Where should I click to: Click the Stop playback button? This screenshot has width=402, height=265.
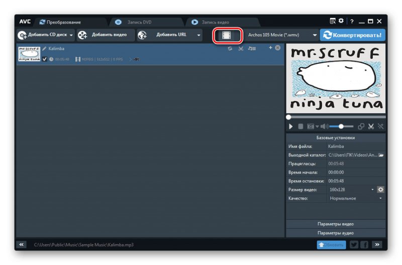tap(301, 126)
